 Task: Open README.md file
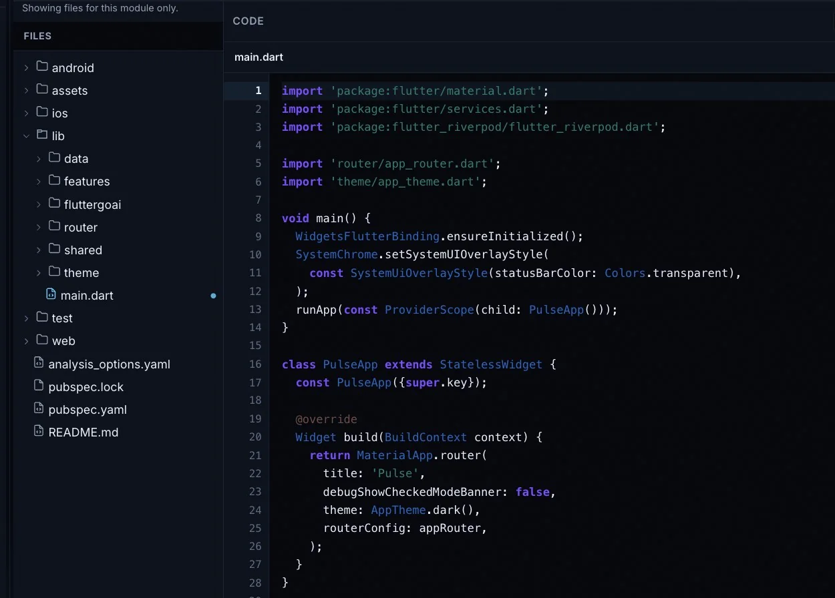tap(83, 432)
